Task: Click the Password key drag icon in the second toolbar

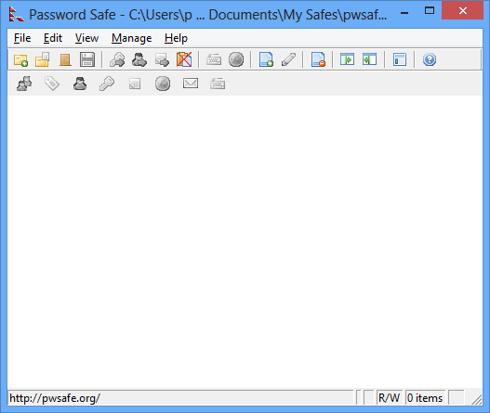Action: pos(107,84)
